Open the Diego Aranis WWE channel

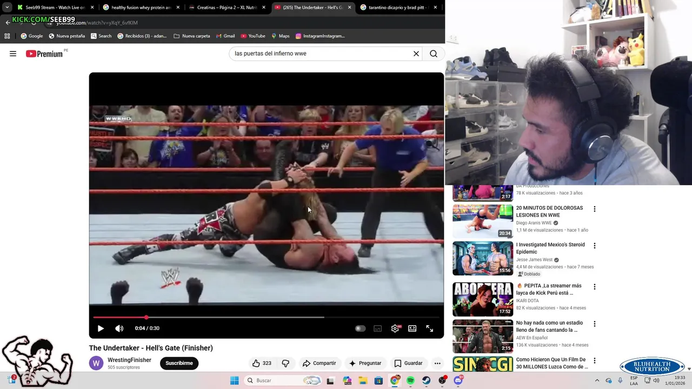coord(534,223)
